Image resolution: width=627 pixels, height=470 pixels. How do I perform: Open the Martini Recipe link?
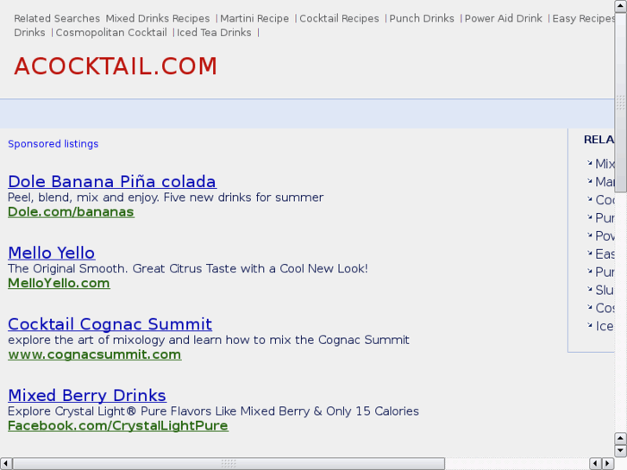point(254,18)
